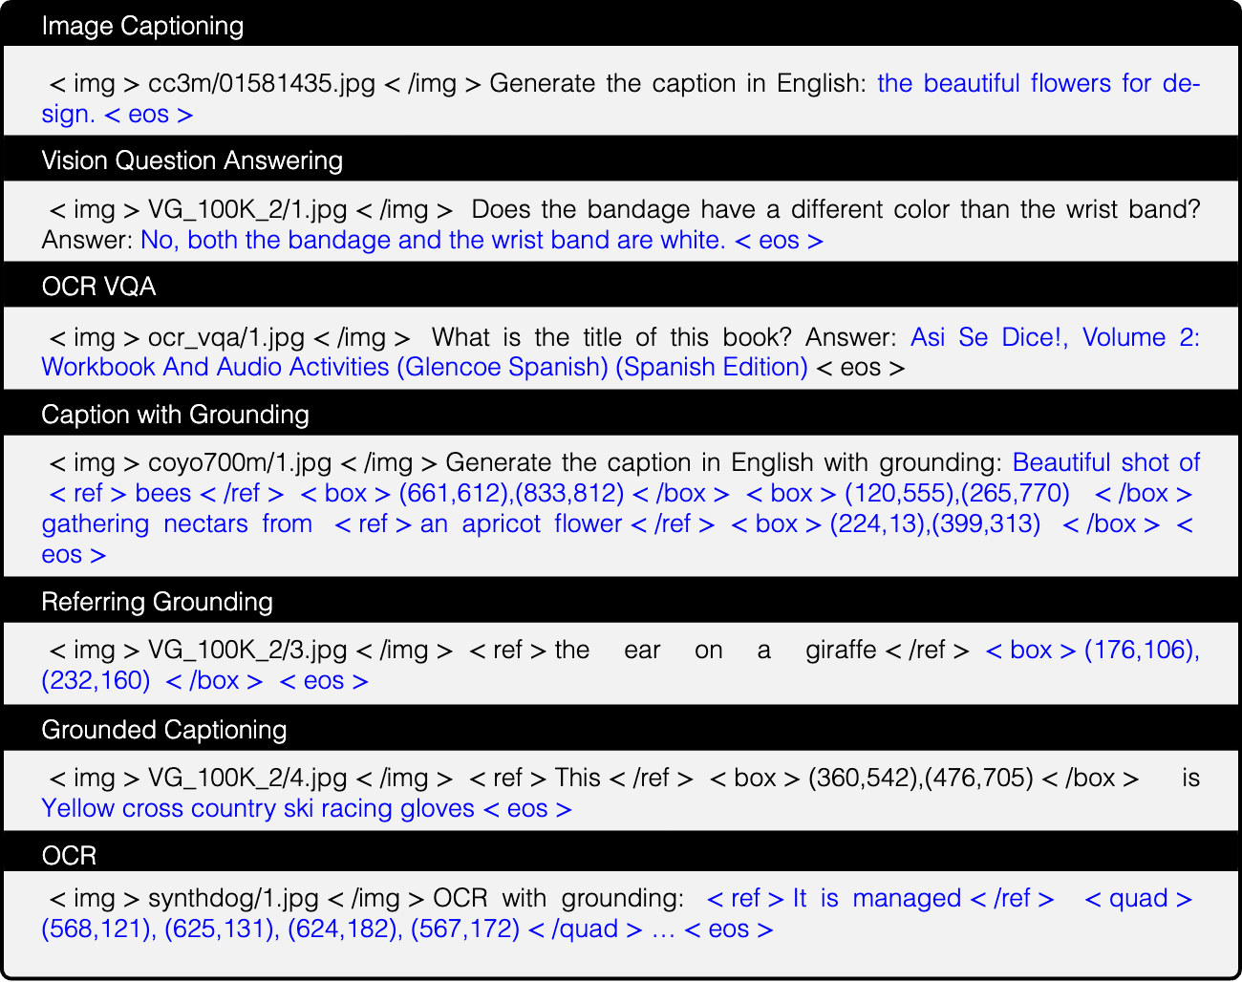Click the blue text "Asi Se Dice!, Volume 2:"
The image size is (1242, 982).
[1056, 337]
